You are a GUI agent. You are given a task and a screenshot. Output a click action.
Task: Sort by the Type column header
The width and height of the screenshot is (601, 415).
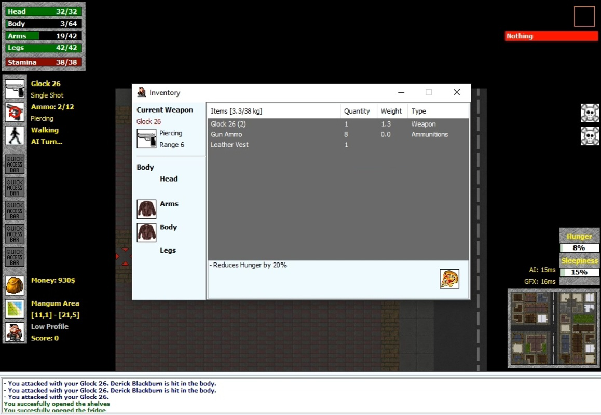438,111
